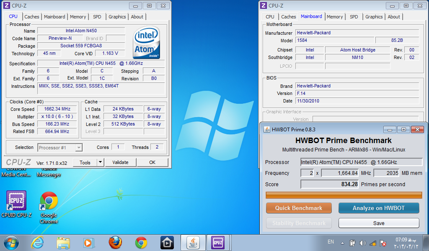
Task: Launch Chrome from the taskbar
Action: pos(141,243)
